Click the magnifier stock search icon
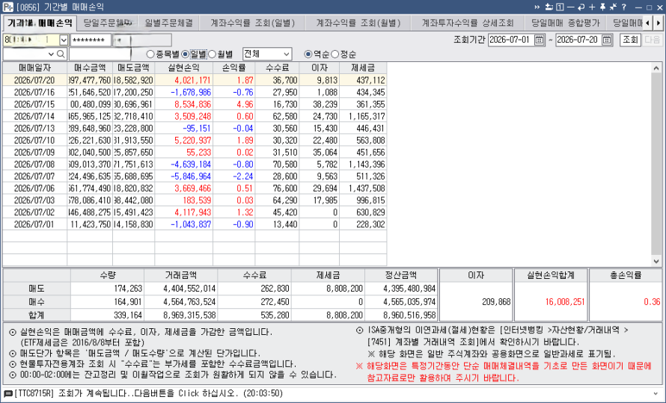This screenshot has height=403, width=666. (61, 54)
